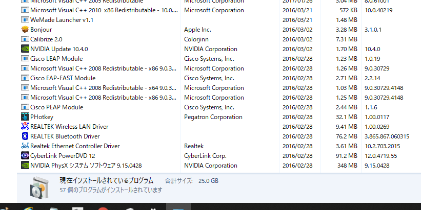The height and width of the screenshot is (210, 421).
Task: Click NVIDIA Corporation publisher in PhysX row
Action: [211, 166]
